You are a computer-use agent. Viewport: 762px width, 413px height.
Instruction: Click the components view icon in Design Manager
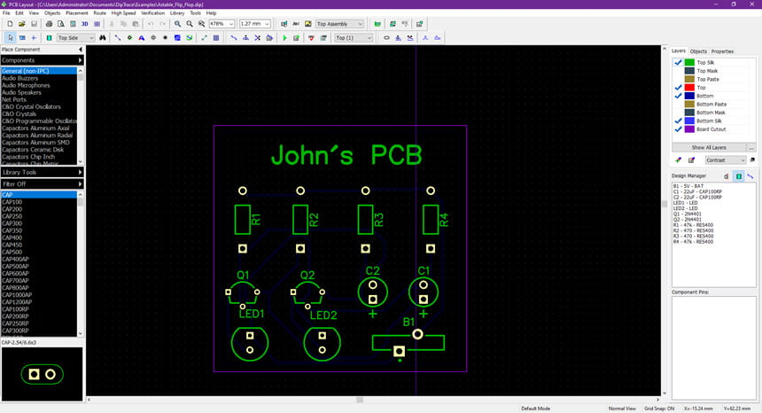tap(739, 175)
